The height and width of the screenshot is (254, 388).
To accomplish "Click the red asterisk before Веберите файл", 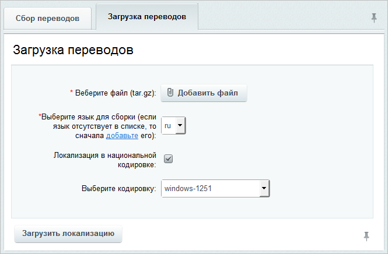I will point(72,92).
